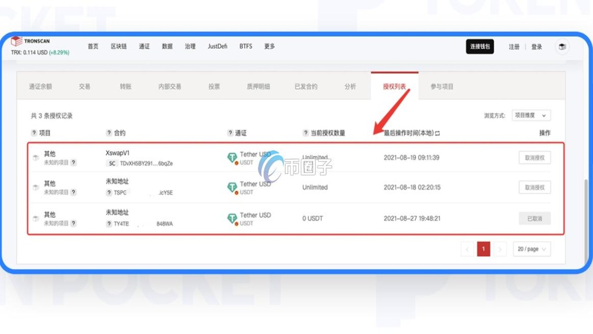Click the TRX price 0.114 USD text
The height and width of the screenshot is (334, 593).
(x=29, y=52)
